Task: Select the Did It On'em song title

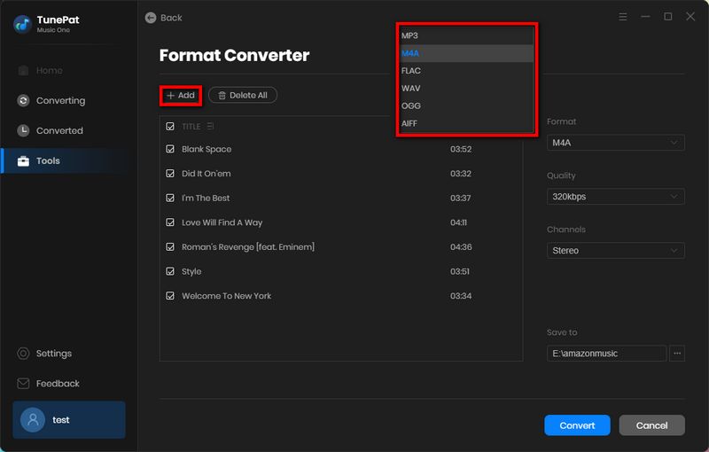Action: click(206, 174)
